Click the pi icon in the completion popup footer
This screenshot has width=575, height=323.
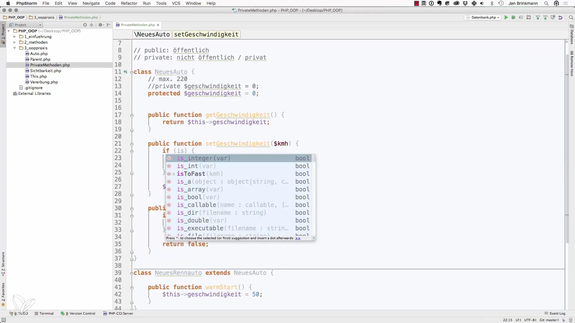pyautogui.click(x=314, y=238)
